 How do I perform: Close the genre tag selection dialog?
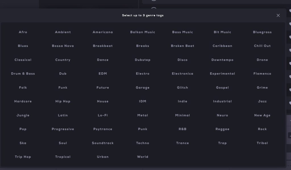coord(278,15)
